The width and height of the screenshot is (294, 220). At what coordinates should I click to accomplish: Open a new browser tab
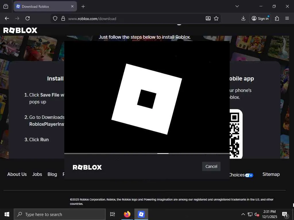point(83,7)
